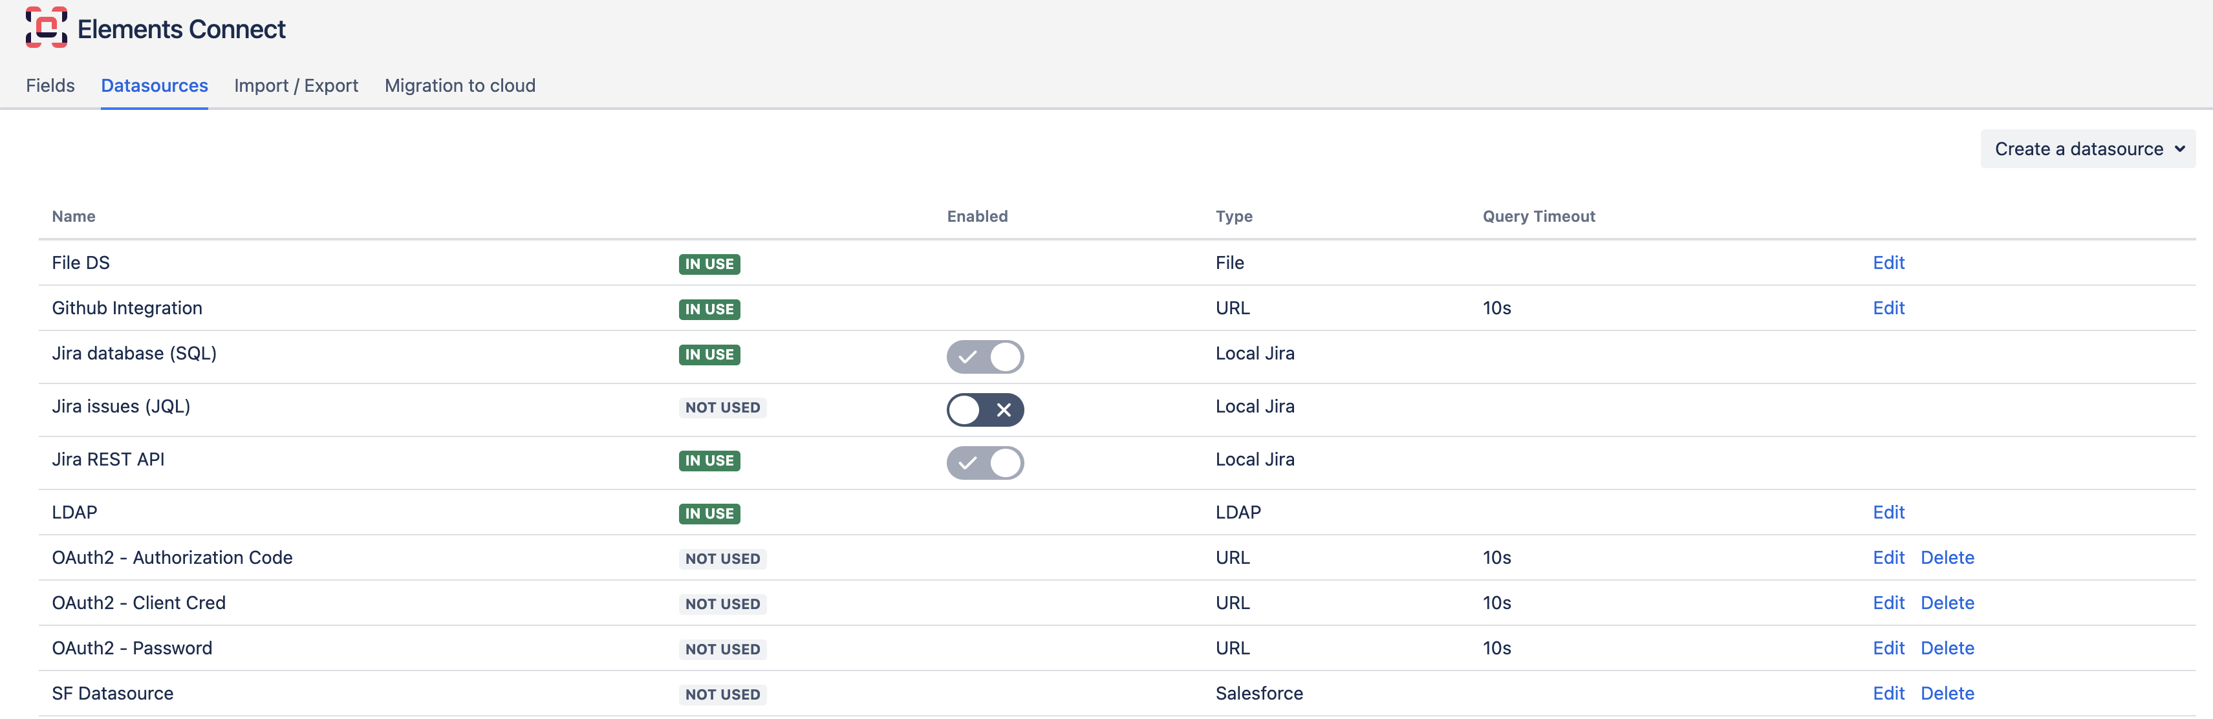Expand the Create a datasource dropdown
Screen dimensions: 2213x719
2088,149
